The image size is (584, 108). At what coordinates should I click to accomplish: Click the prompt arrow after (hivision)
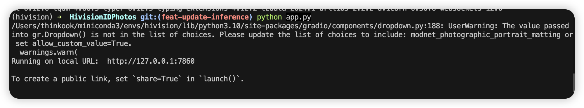60,17
